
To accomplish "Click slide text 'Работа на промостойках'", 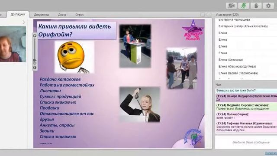I will pos(67,85).
